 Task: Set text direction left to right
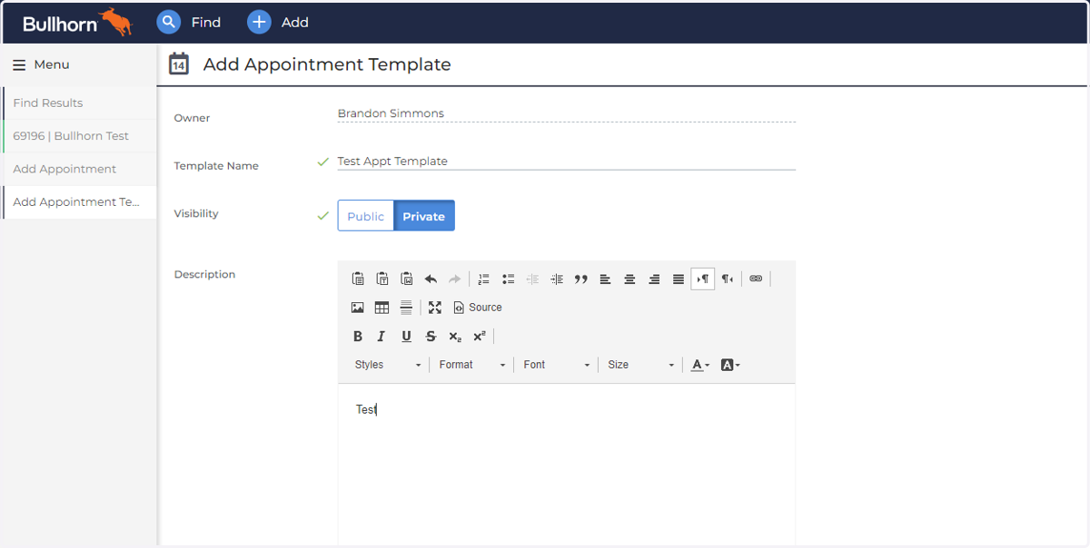click(703, 279)
